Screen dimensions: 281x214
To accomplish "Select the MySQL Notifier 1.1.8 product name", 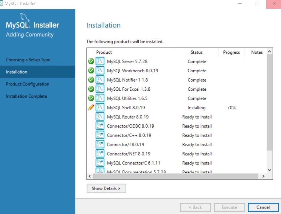I will (127, 80).
